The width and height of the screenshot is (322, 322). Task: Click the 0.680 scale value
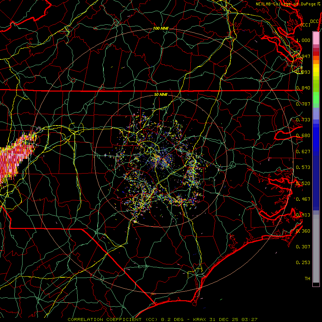303,135
